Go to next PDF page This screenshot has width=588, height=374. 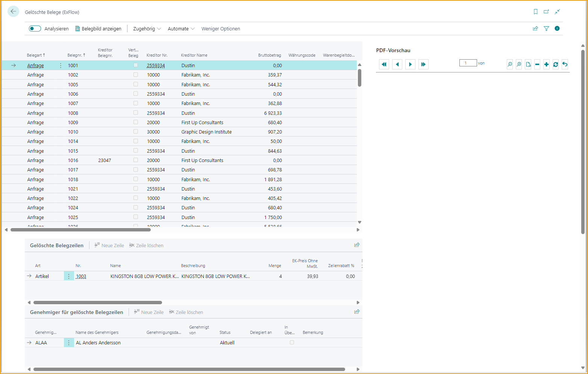coord(410,65)
